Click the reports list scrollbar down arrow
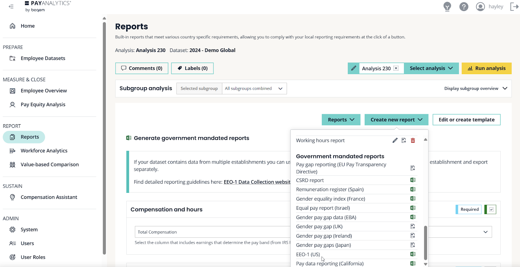520x267 pixels. point(425,264)
